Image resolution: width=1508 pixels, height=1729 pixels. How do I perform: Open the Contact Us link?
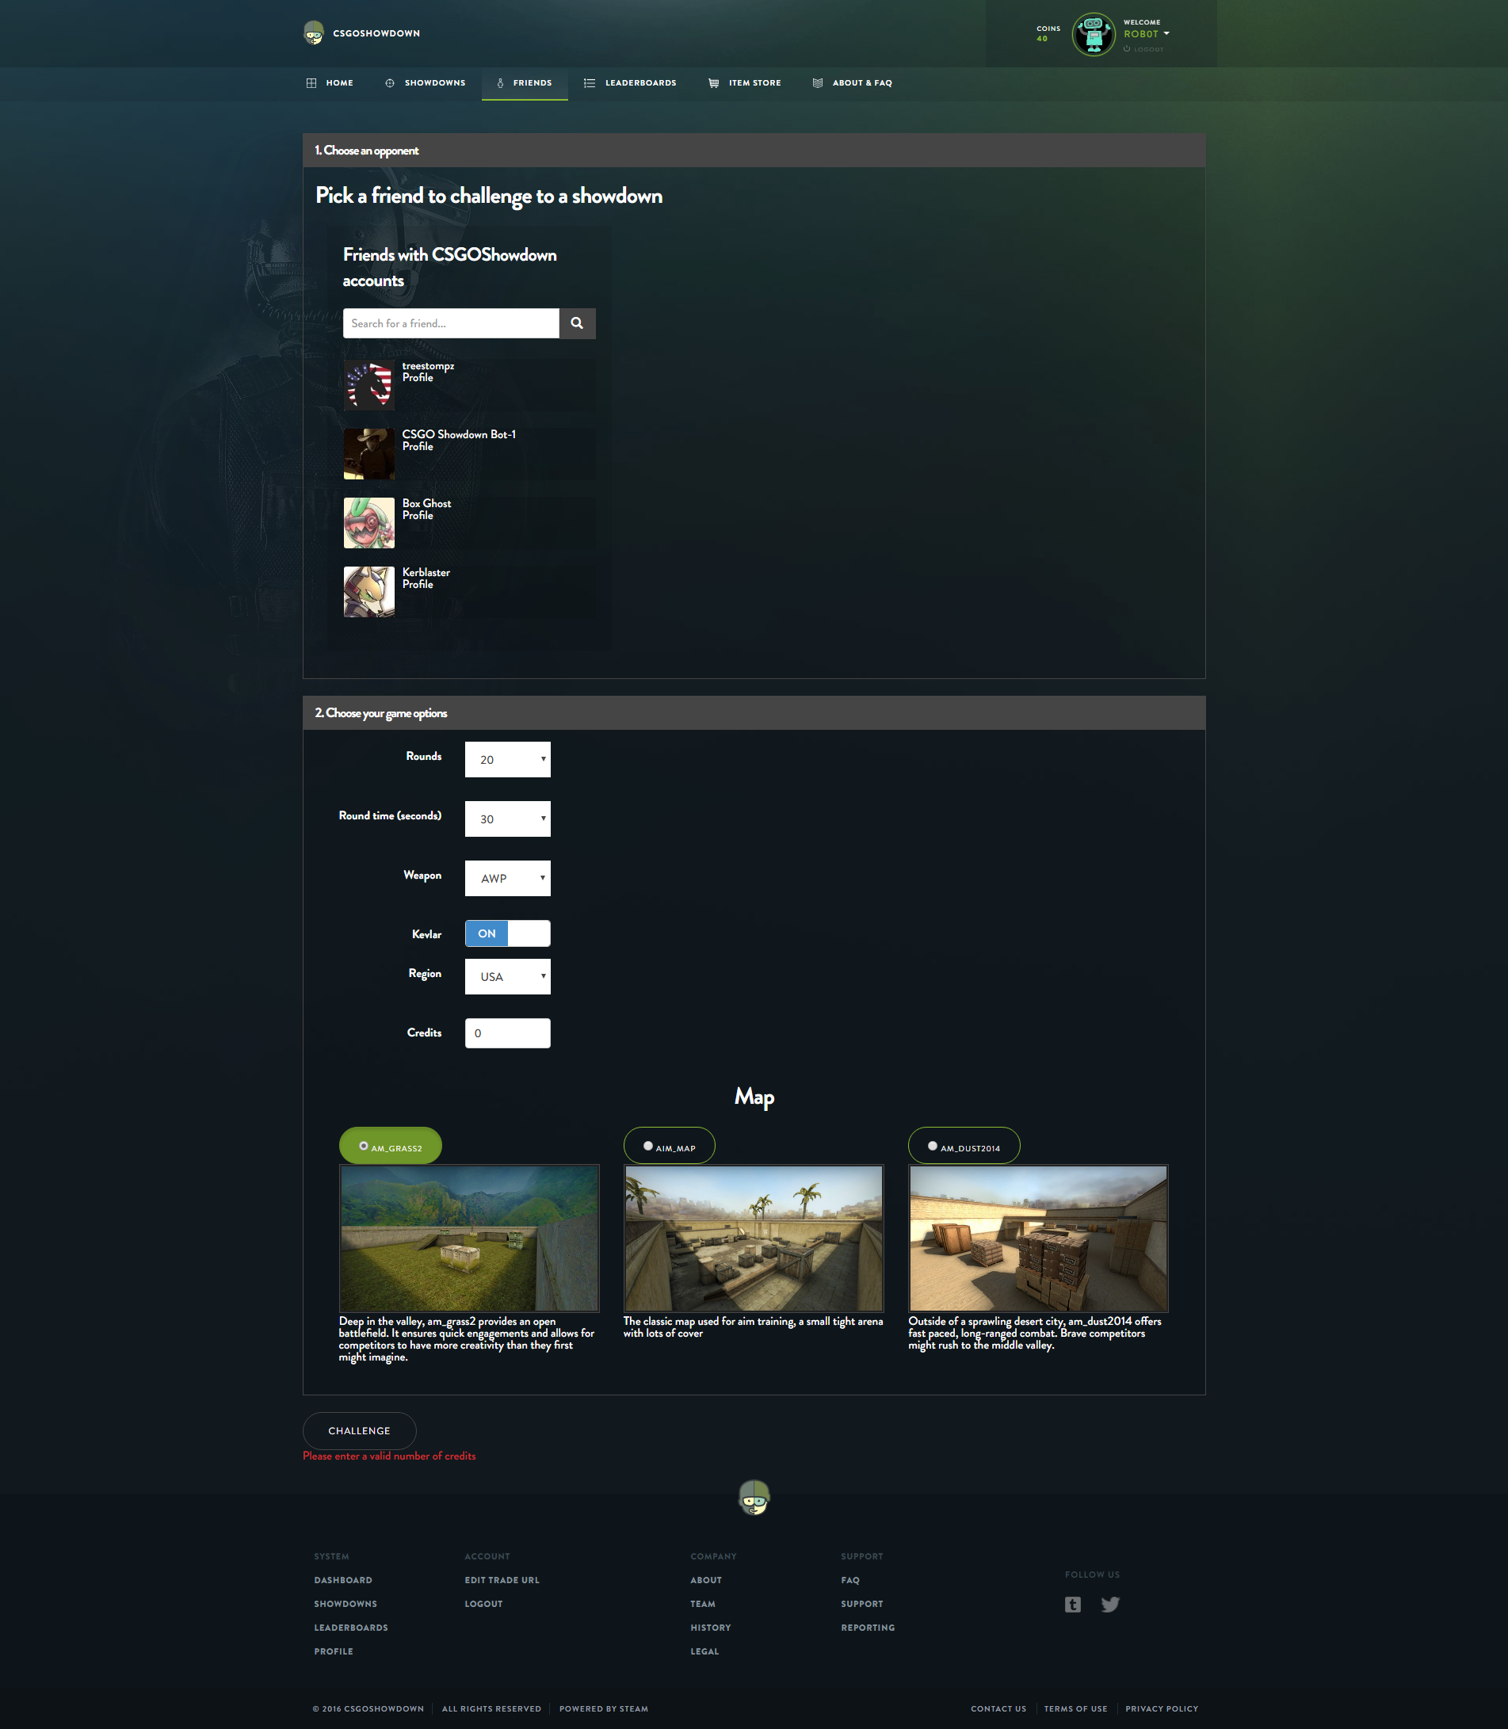[998, 1709]
